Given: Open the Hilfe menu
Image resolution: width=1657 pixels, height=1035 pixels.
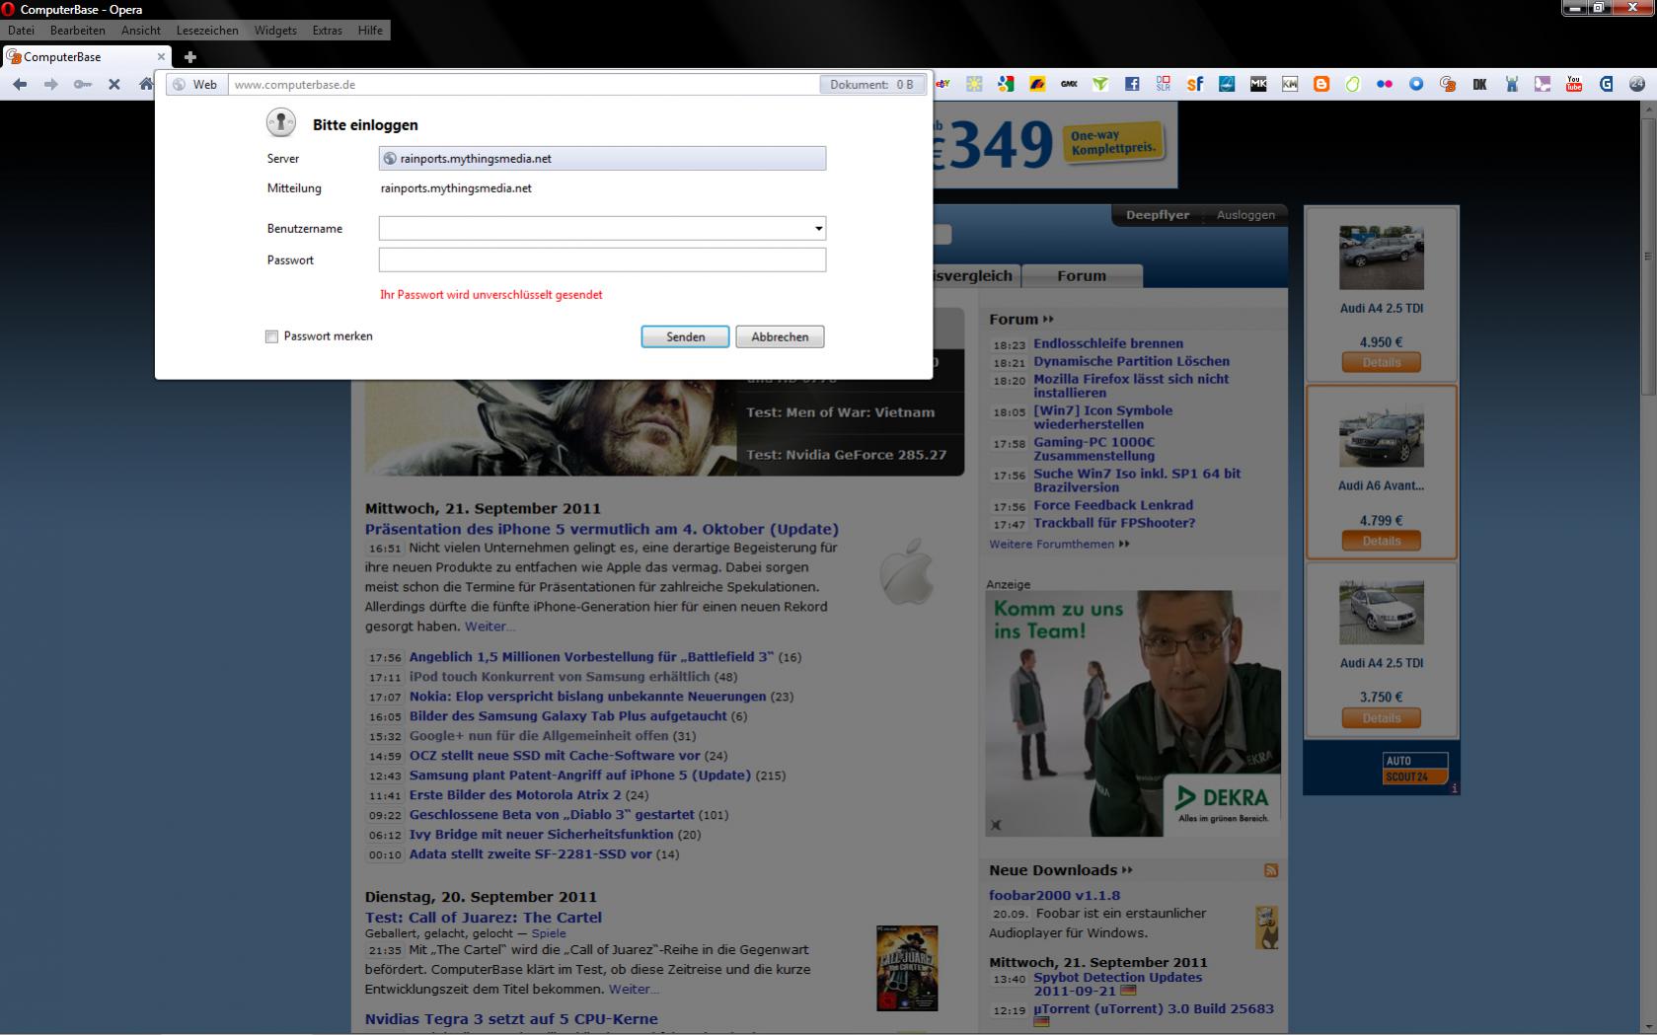Looking at the screenshot, I should point(370,31).
